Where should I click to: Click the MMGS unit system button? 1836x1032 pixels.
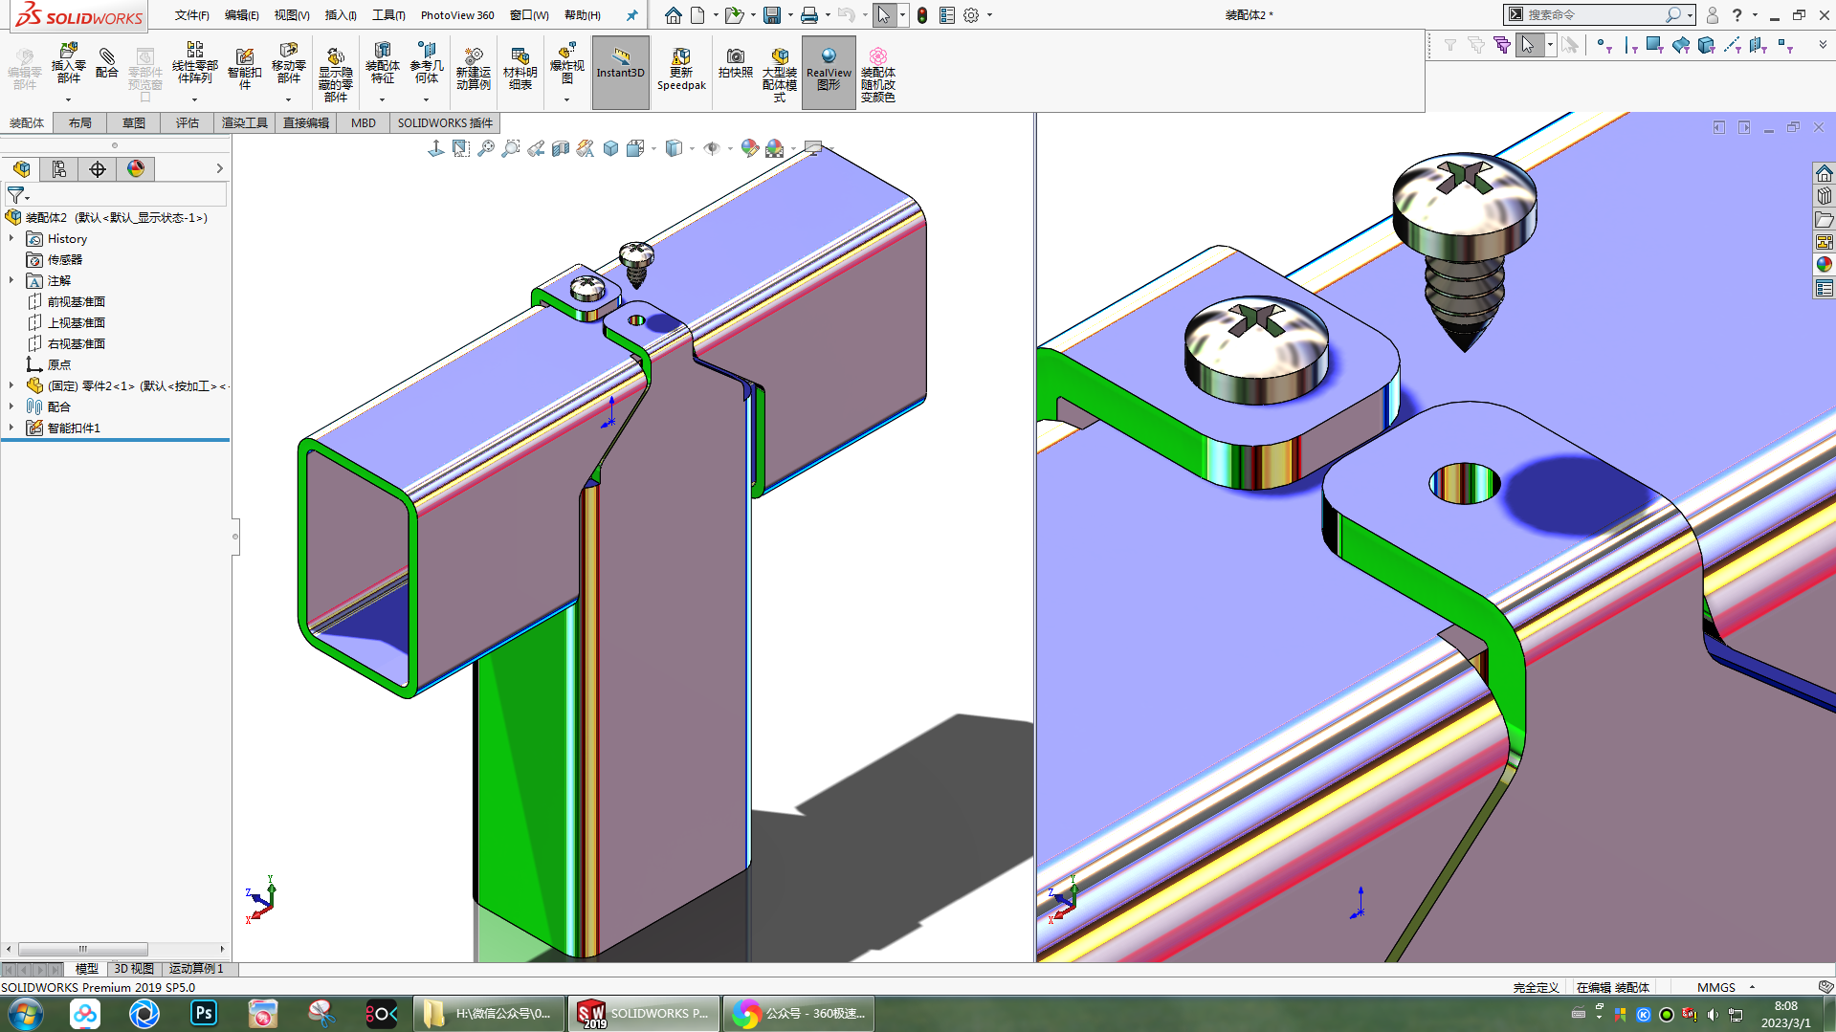tap(1716, 987)
